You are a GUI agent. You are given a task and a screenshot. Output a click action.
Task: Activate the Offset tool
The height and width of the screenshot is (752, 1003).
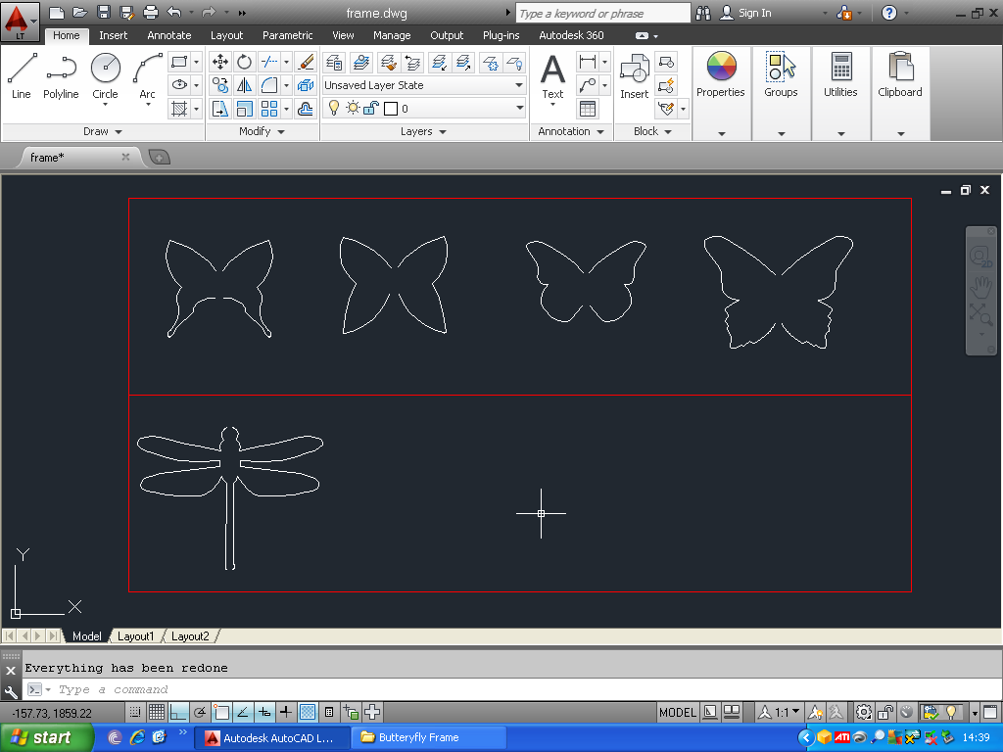pos(306,109)
